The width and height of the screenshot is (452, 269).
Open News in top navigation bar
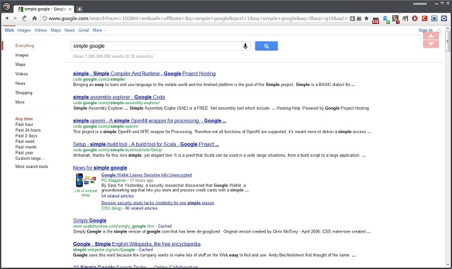(x=70, y=30)
